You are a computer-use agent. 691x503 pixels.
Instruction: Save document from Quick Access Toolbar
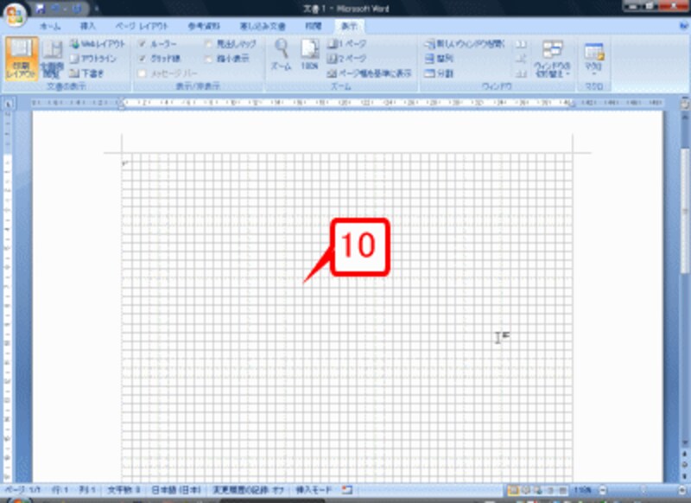click(41, 9)
